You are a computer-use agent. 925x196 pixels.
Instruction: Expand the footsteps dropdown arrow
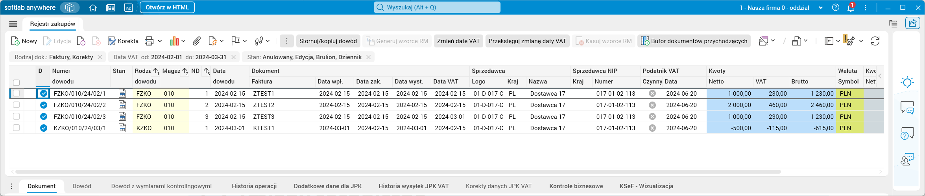[x=268, y=41]
